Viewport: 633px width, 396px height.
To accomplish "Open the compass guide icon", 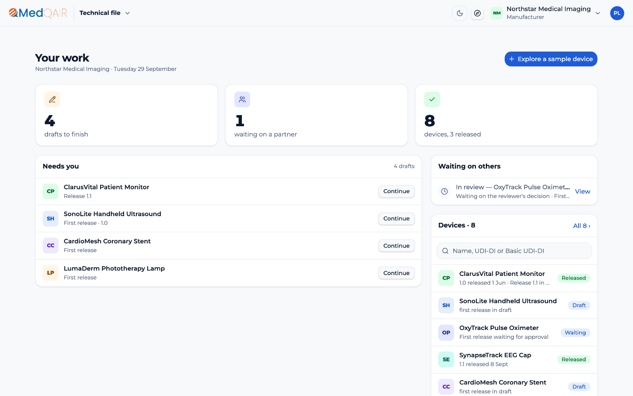I will click(x=477, y=13).
